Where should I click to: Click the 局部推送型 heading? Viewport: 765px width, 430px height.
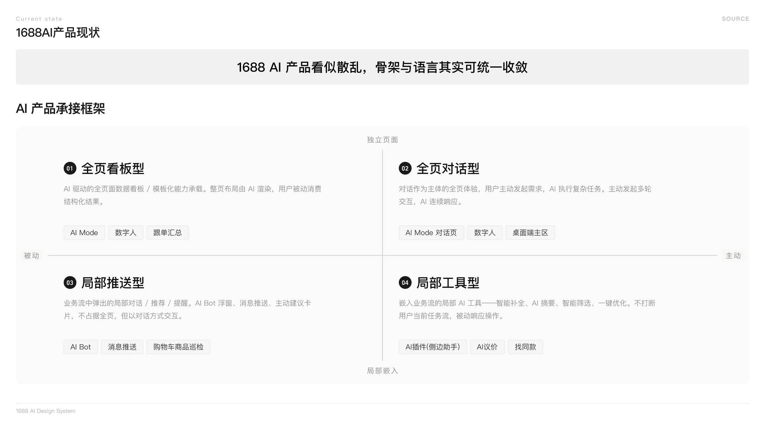pyautogui.click(x=113, y=283)
